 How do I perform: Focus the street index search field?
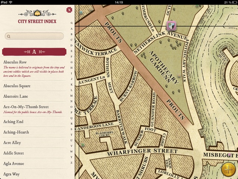click(x=34, y=37)
